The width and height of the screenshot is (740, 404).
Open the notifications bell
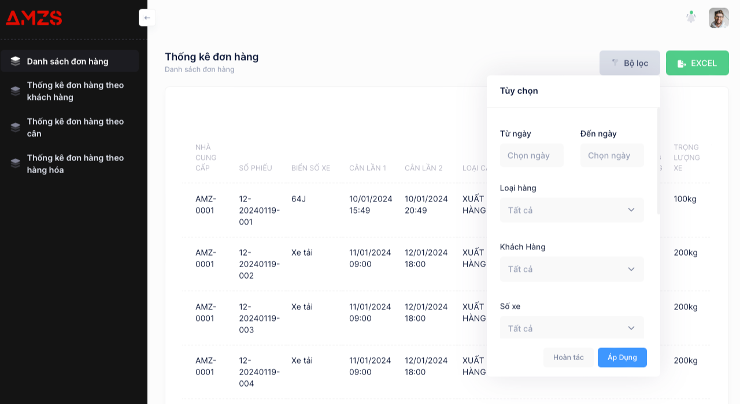click(x=691, y=17)
